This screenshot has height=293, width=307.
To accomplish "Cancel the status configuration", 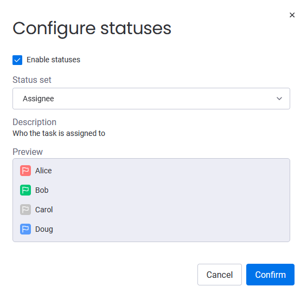I will coord(220,275).
